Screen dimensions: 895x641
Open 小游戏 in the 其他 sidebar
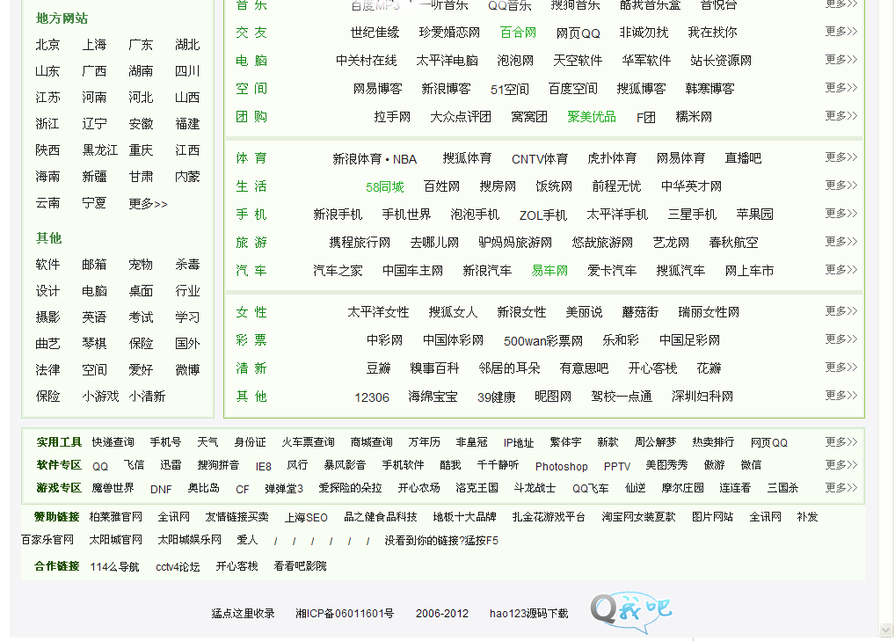[100, 397]
